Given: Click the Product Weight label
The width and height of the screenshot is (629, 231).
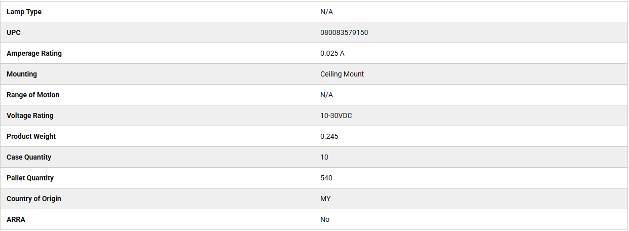Looking at the screenshot, I should [x=31, y=136].
